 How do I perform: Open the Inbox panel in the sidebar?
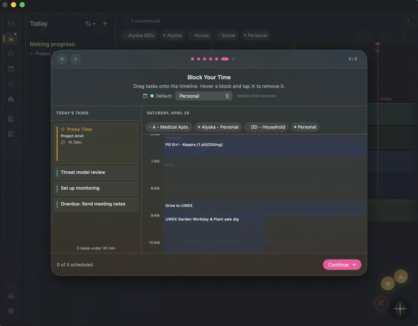pos(11,23)
